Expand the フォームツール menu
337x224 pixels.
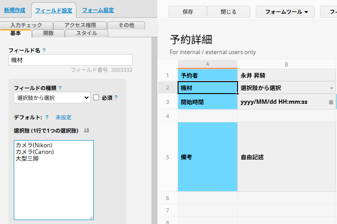285,12
